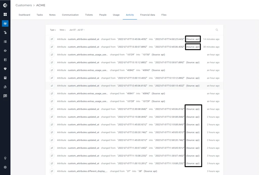Select the Activity tab
Screen dimensions: 259x175
click(x=130, y=15)
